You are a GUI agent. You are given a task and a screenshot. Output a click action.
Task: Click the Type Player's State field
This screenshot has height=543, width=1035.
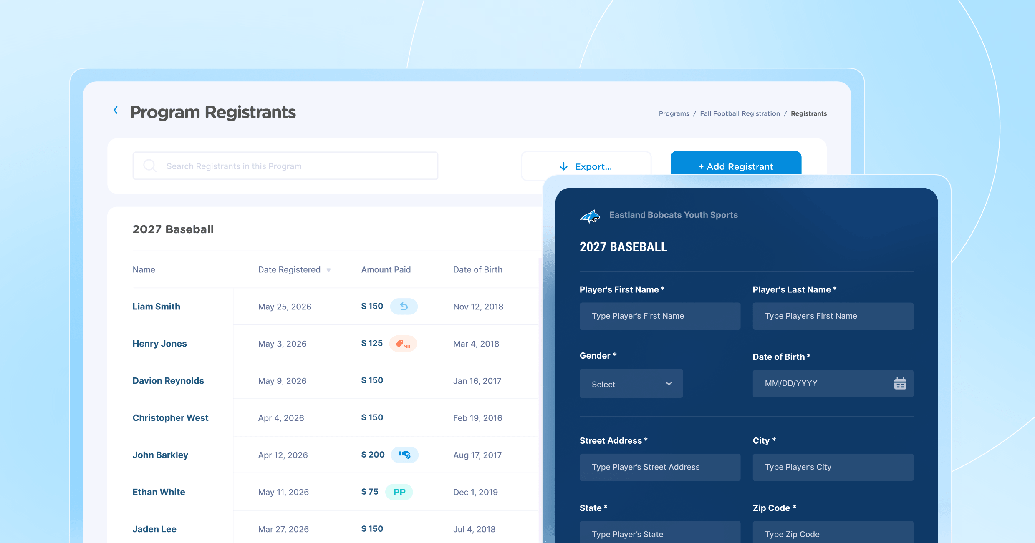click(x=660, y=532)
